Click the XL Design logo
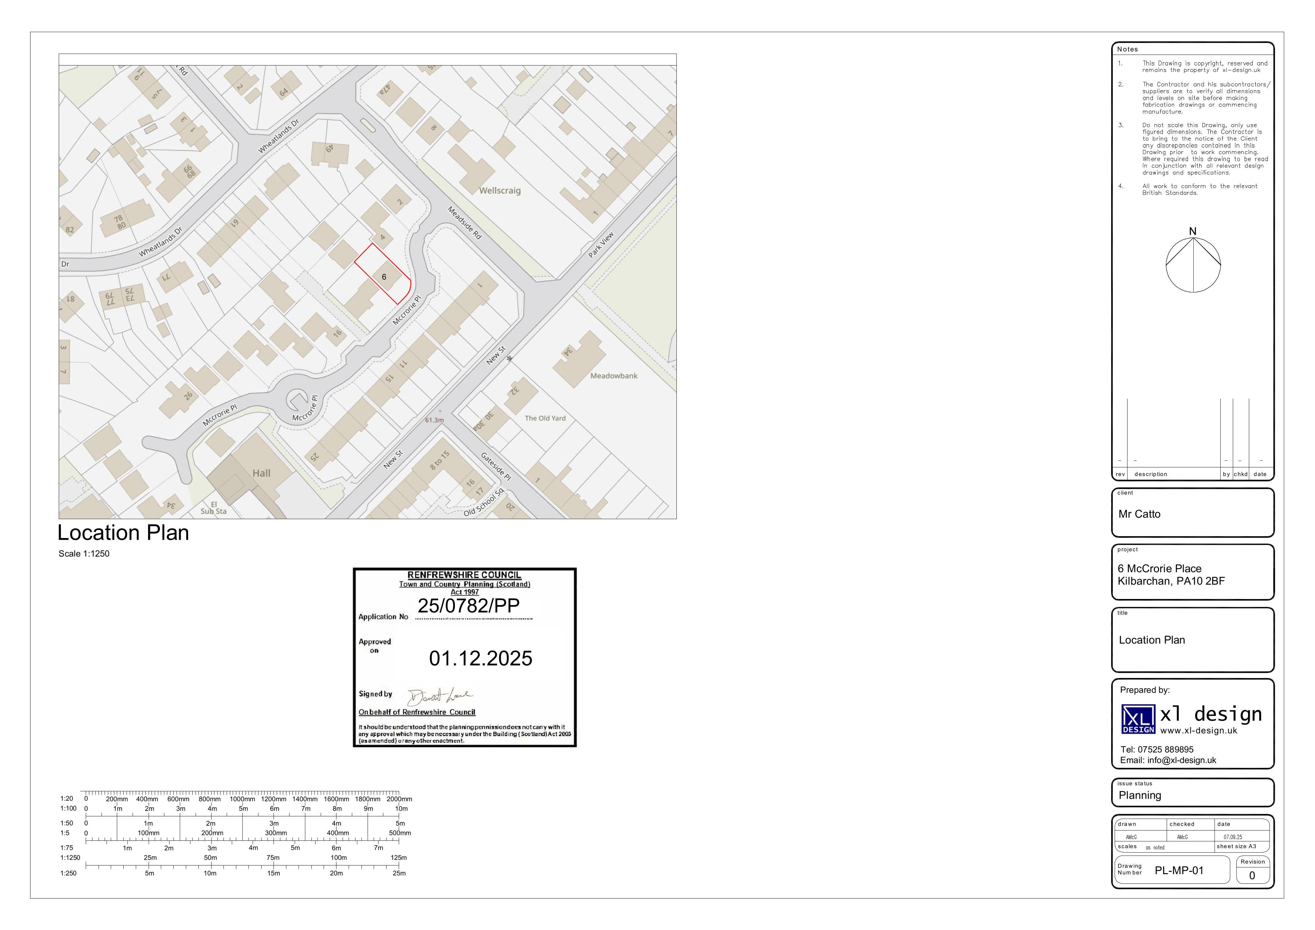1315x930 pixels. 1138,719
